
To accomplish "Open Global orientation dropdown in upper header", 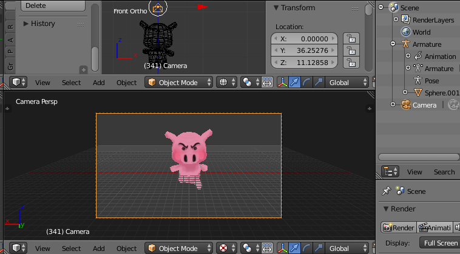I will pyautogui.click(x=347, y=83).
